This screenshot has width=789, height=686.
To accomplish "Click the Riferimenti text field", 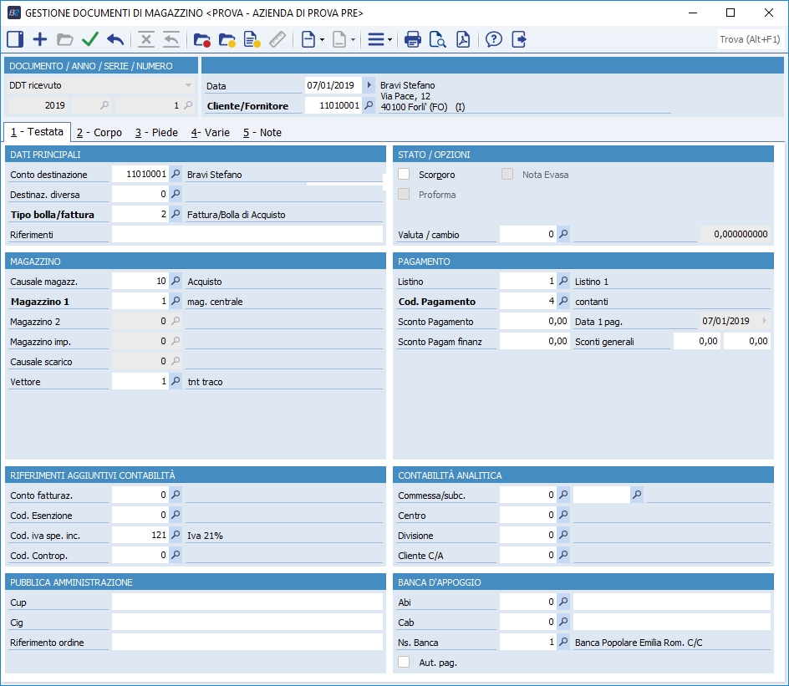I will (x=247, y=235).
